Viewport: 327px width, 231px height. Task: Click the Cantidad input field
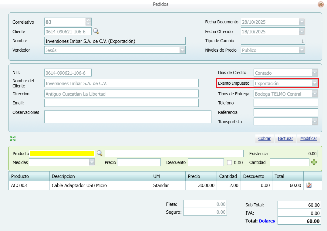(289, 162)
